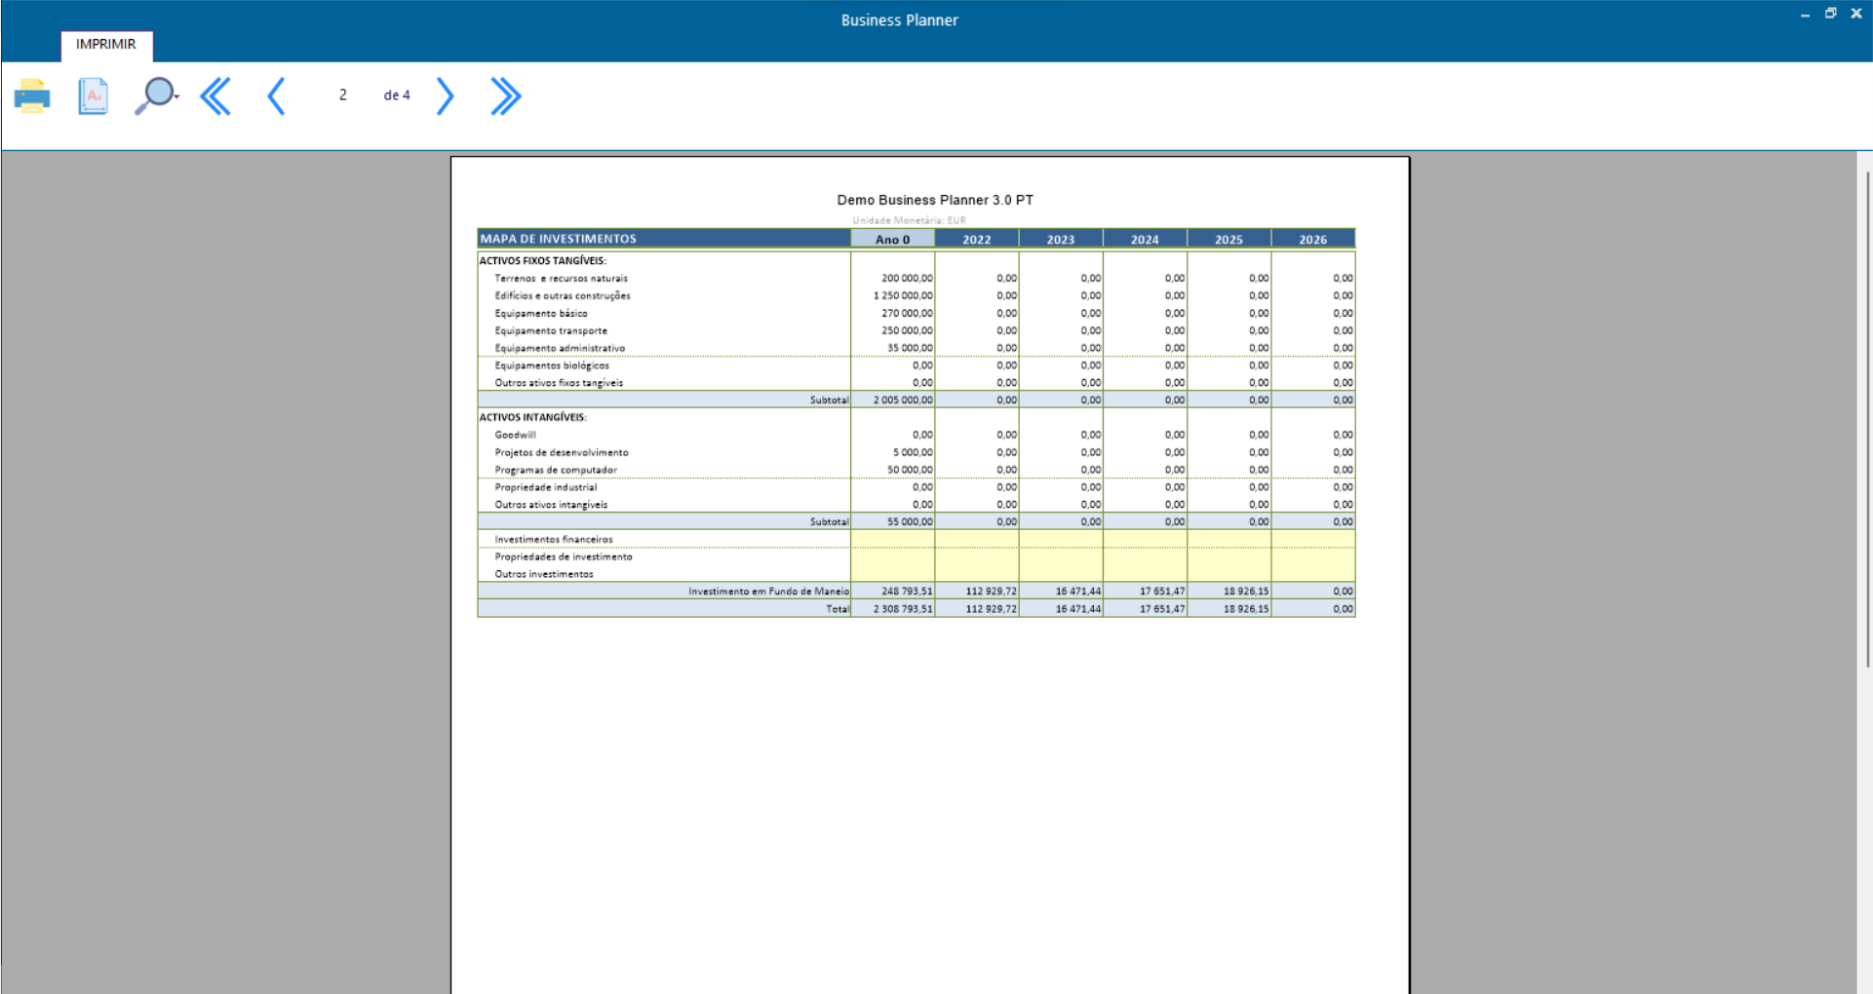1873x994 pixels.
Task: Click the 2026 column header
Action: click(1312, 239)
